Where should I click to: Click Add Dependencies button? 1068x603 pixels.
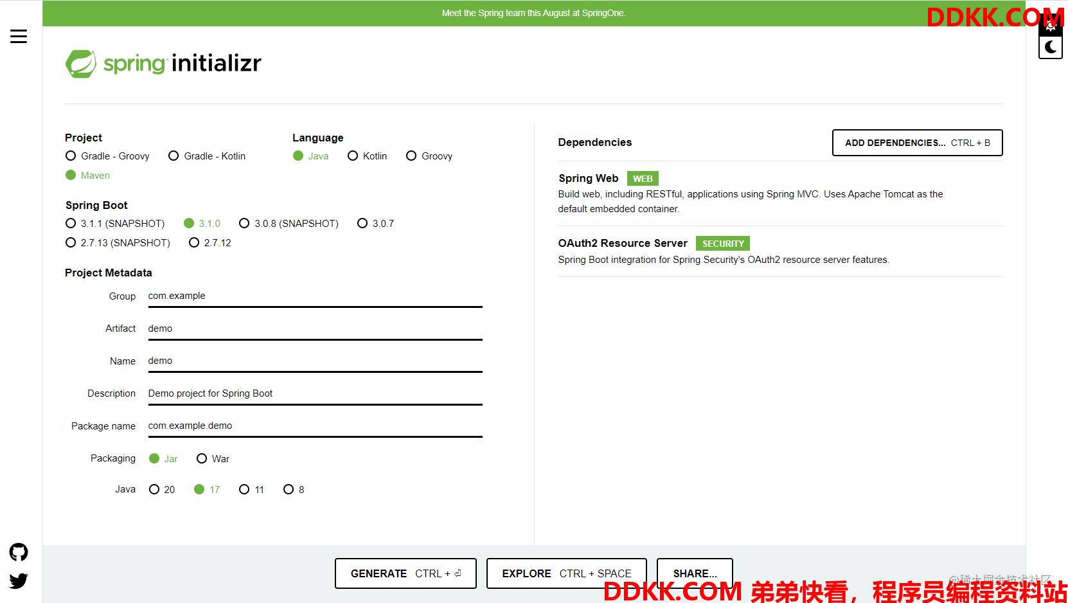click(x=917, y=143)
